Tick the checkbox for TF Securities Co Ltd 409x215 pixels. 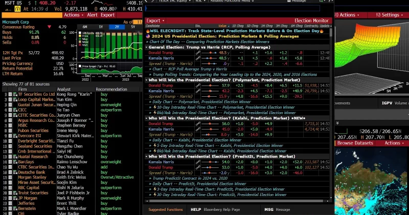point(10,94)
